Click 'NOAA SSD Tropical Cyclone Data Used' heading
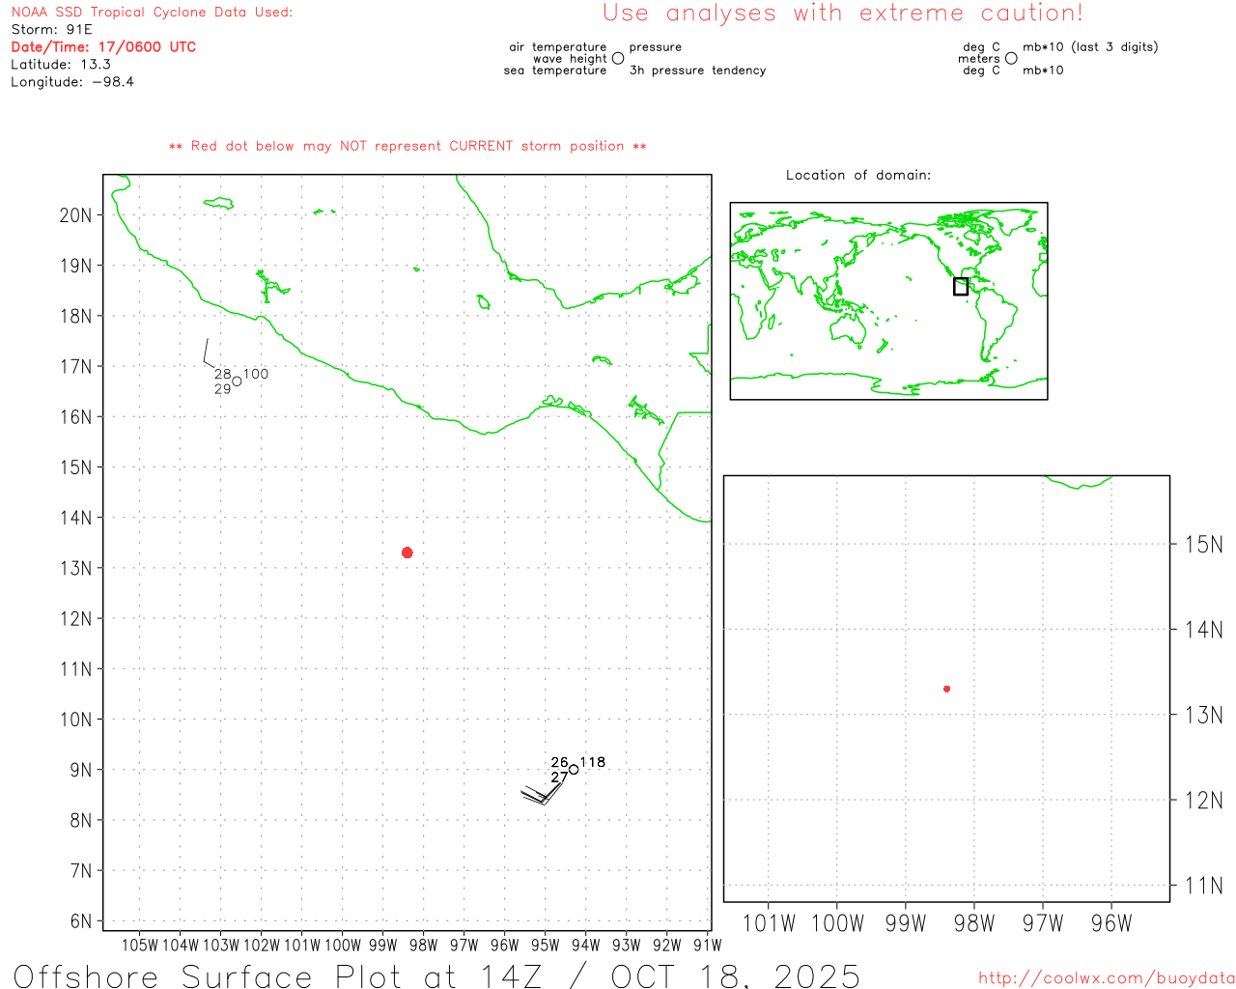The height and width of the screenshot is (989, 1236). pos(152,13)
